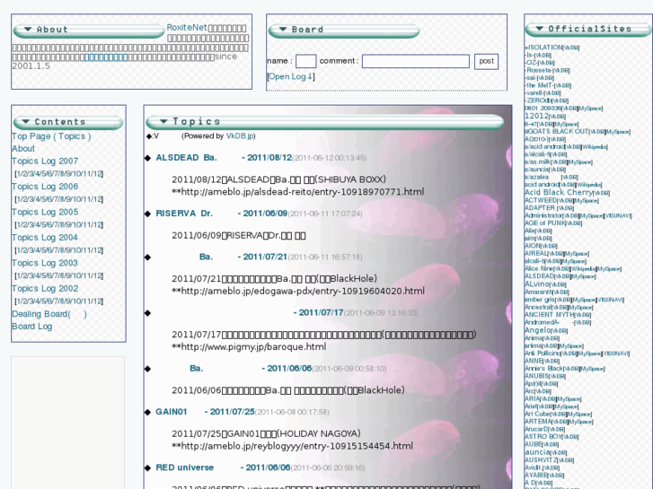The image size is (653, 489).
Task: Open ANCIENT MYTH official site link
Action: (x=549, y=315)
